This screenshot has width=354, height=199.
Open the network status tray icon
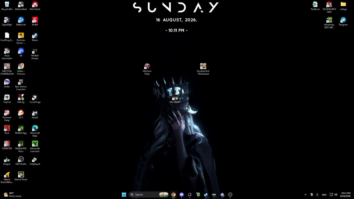point(331,195)
